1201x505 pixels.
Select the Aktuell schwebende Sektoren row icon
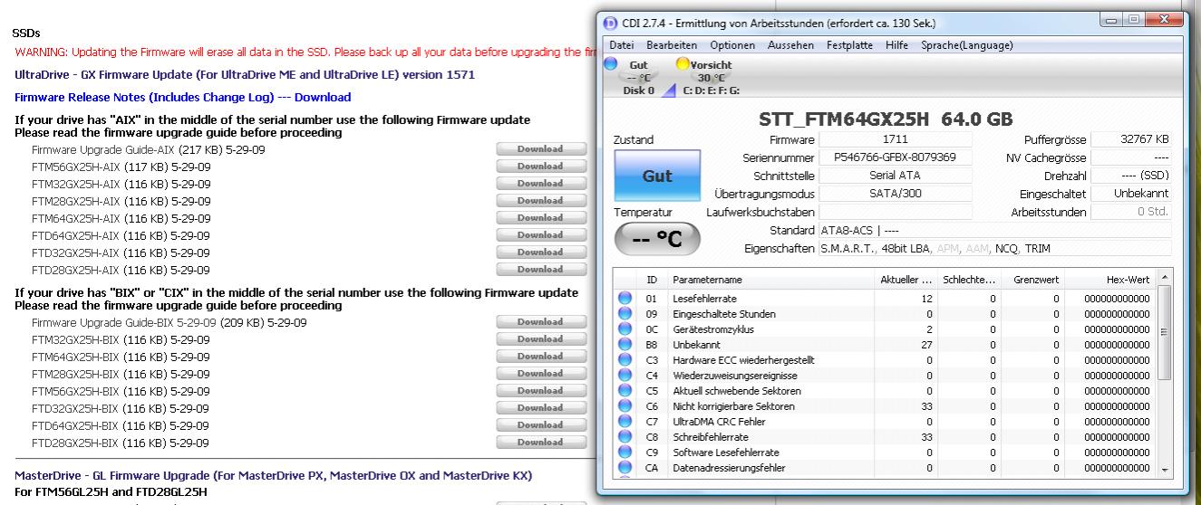pyautogui.click(x=625, y=390)
